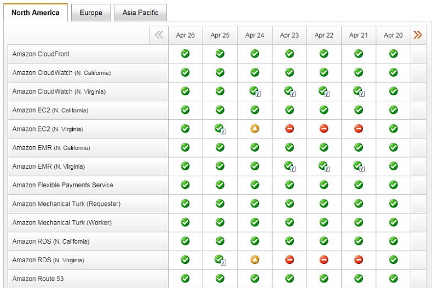
Task: Click the red icon for EC2 N. Virginia on Apr 22
Action: tap(324, 129)
